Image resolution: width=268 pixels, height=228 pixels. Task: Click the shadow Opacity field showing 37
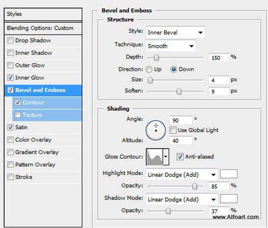pyautogui.click(x=219, y=211)
